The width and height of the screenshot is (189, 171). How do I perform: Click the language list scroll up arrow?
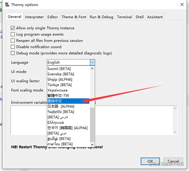pos(92,69)
